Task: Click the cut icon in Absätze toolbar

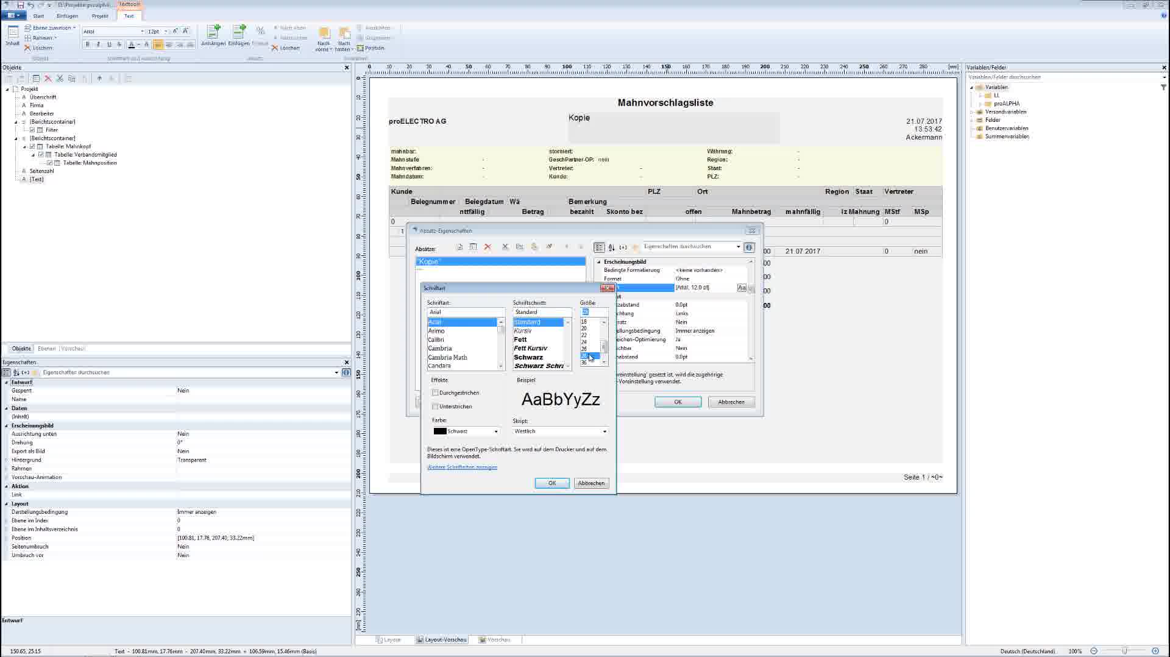Action: pyautogui.click(x=505, y=247)
